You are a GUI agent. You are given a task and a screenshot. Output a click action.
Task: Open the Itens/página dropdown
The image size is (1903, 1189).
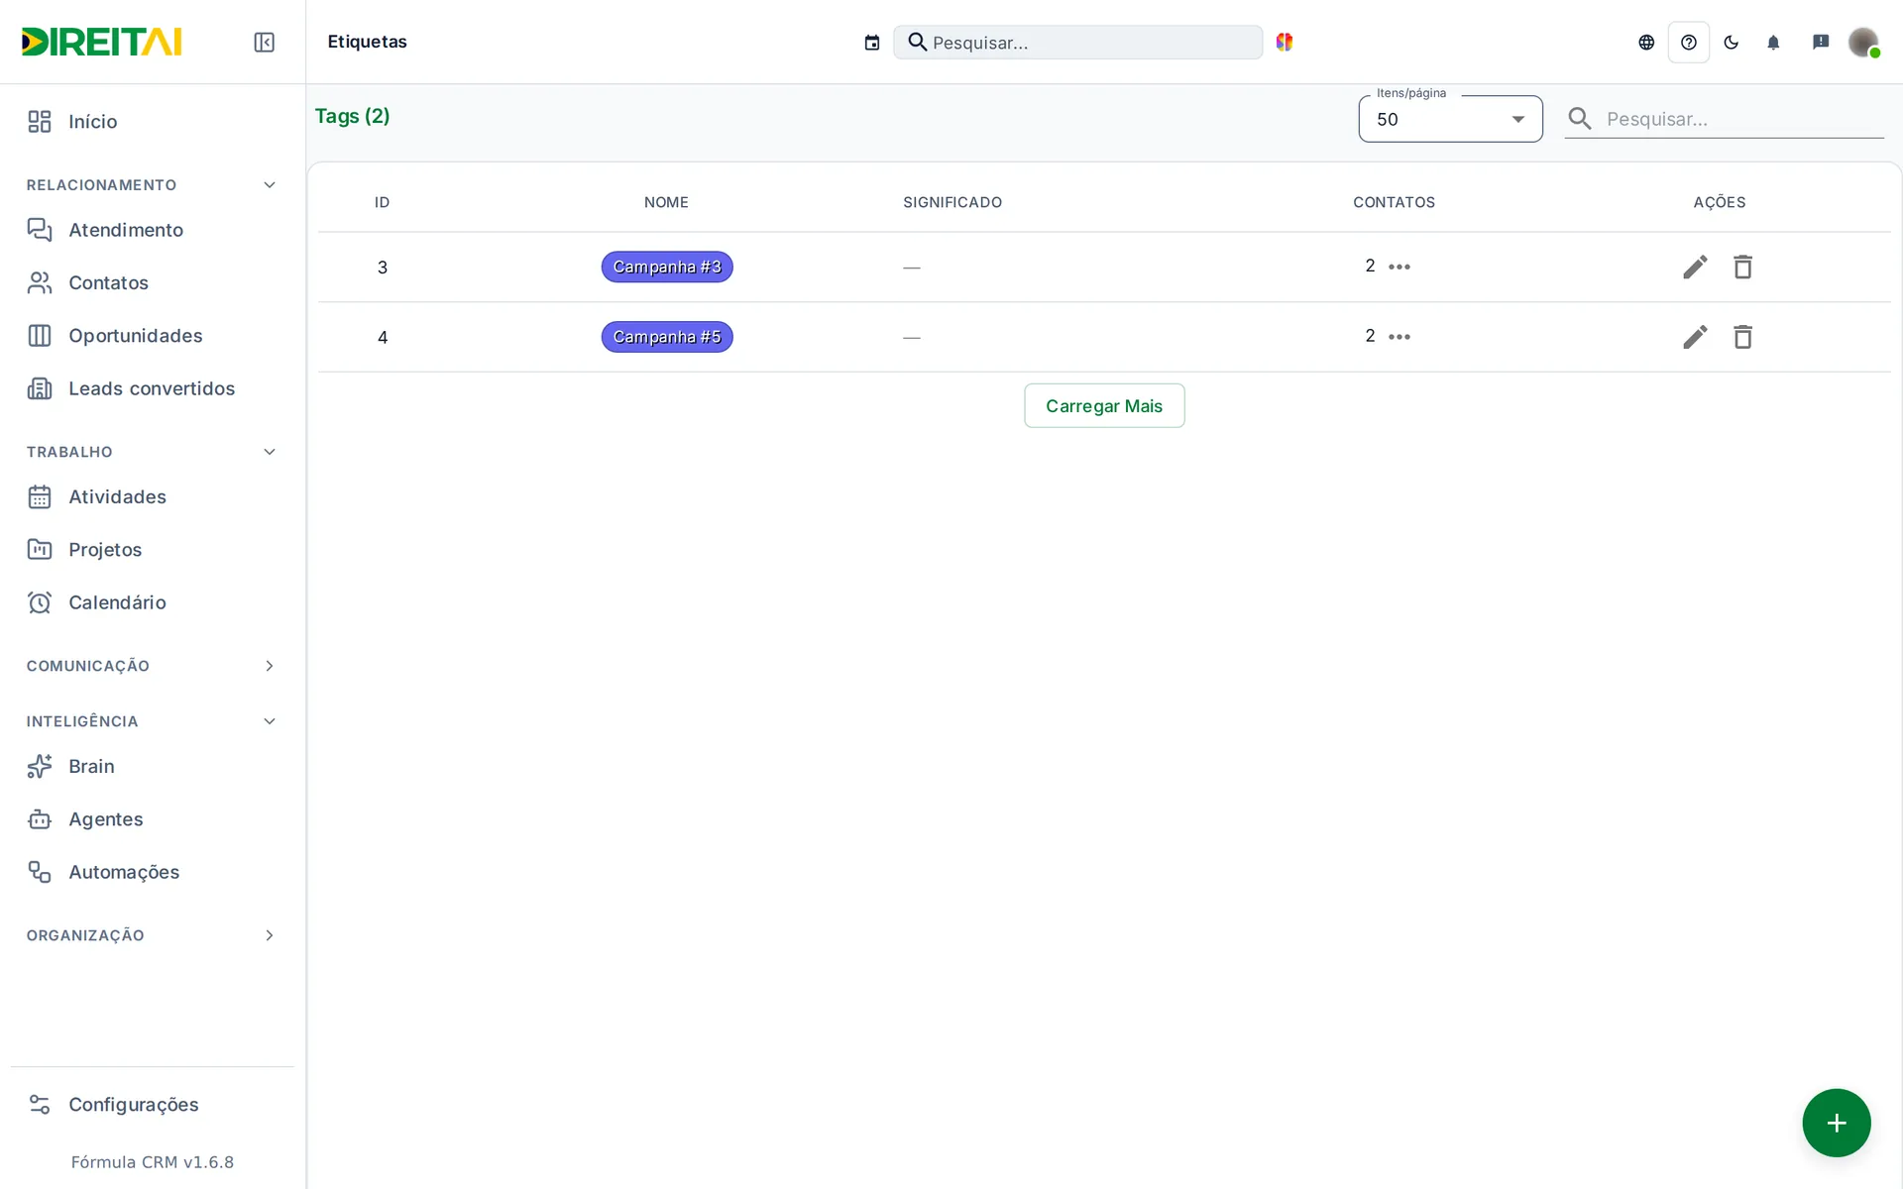tap(1450, 119)
